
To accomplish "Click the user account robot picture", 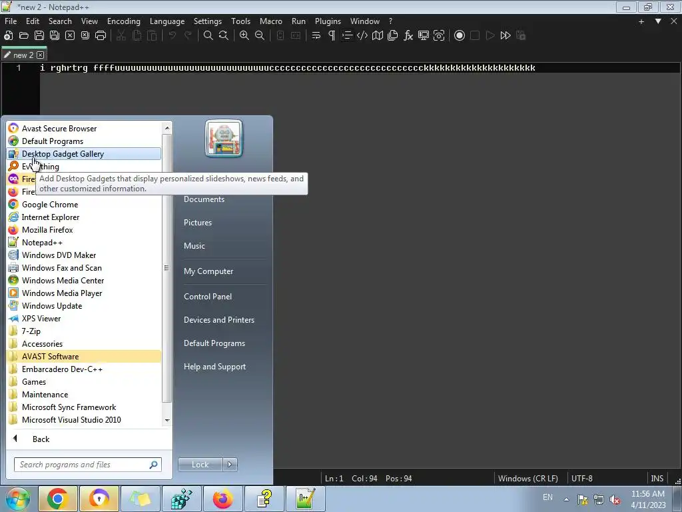I will (x=224, y=139).
